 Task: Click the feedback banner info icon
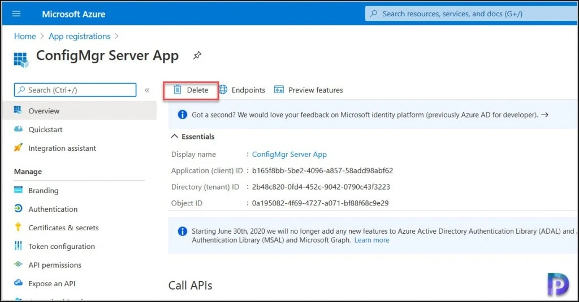[183, 115]
